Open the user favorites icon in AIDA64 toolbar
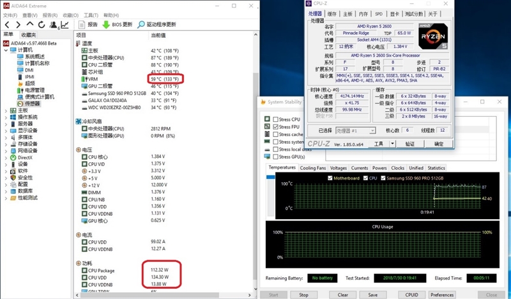This screenshot has height=299, width=511. coord(53,25)
